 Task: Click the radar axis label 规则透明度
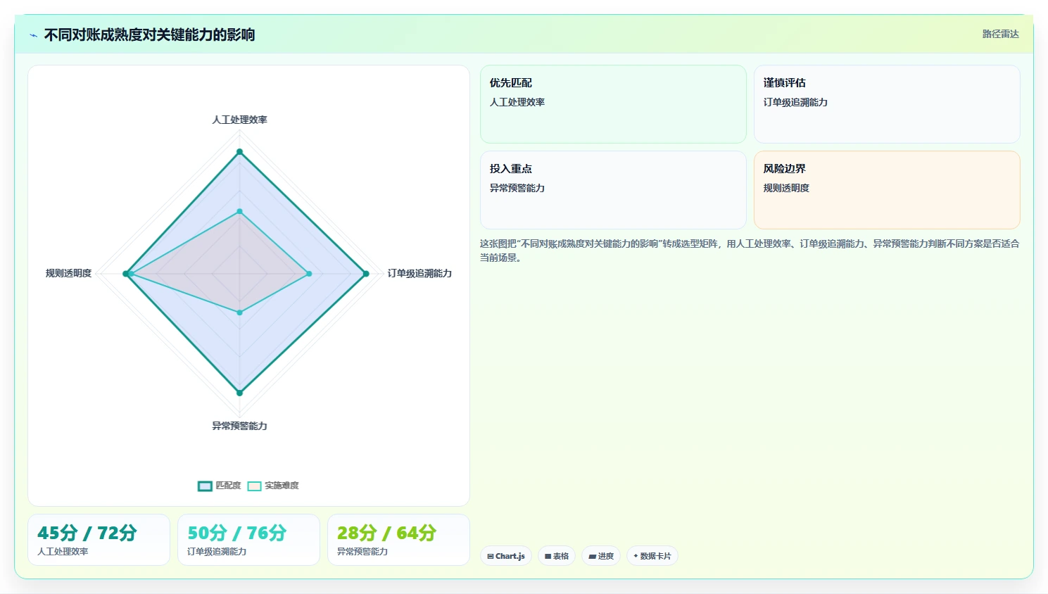[68, 273]
